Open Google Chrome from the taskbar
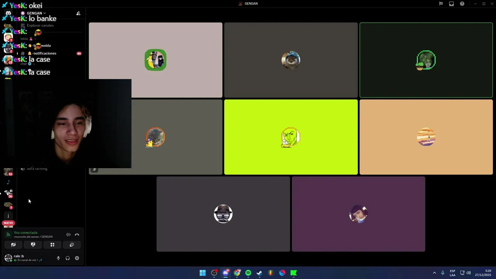 coord(237,273)
